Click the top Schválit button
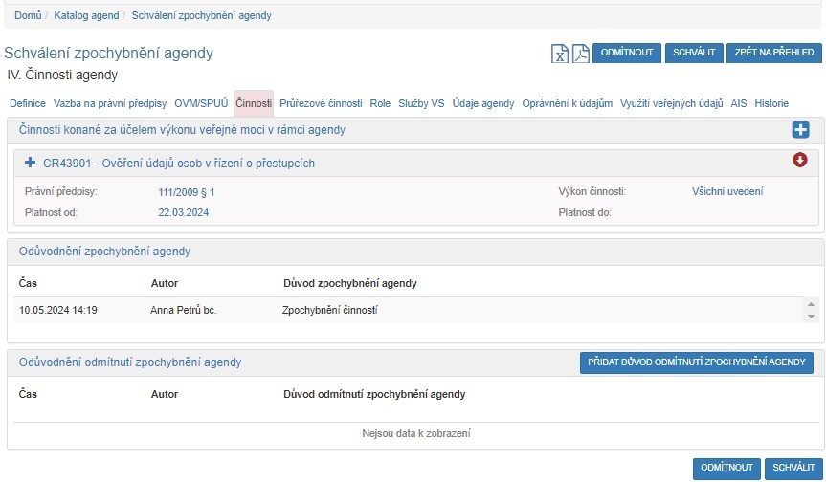The height and width of the screenshot is (482, 826). pos(693,53)
